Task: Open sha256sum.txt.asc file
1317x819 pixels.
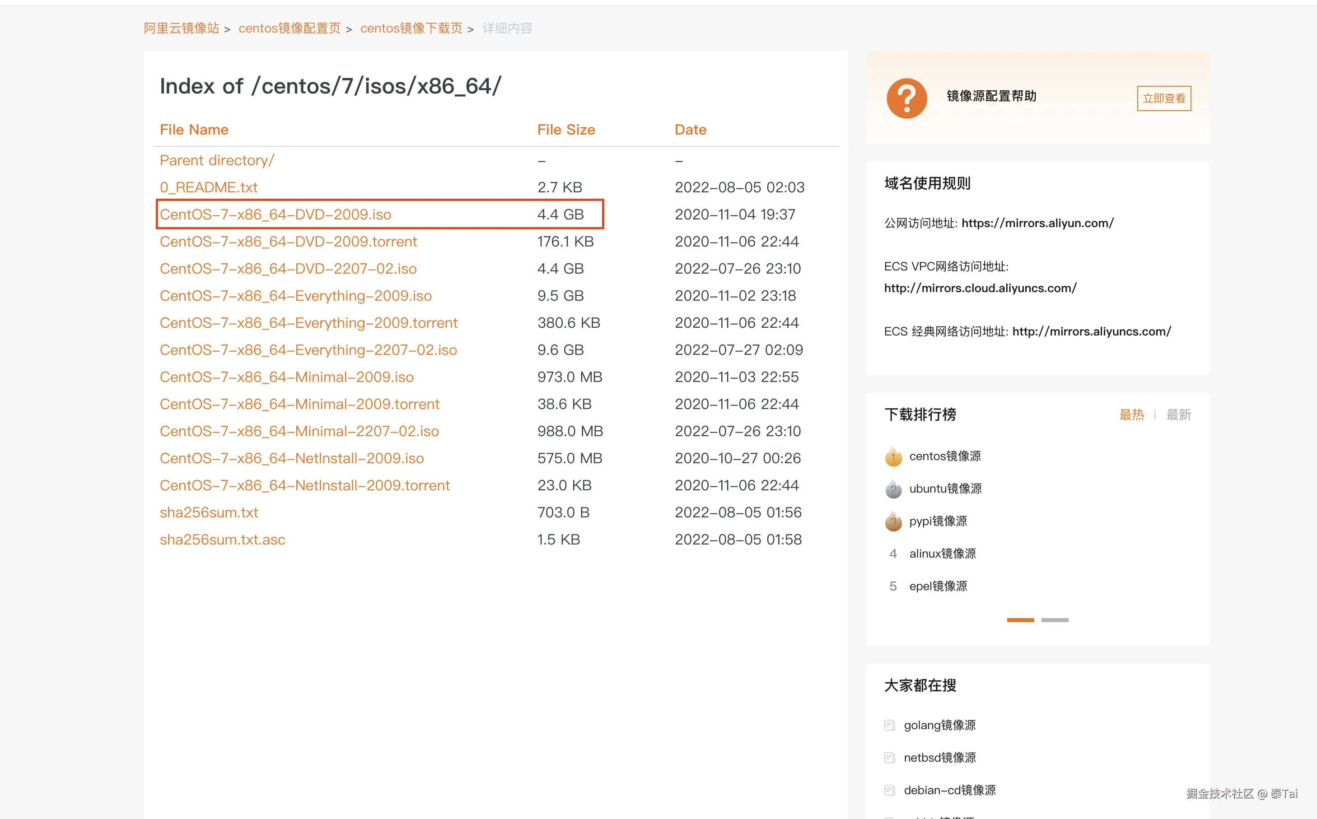Action: tap(222, 540)
